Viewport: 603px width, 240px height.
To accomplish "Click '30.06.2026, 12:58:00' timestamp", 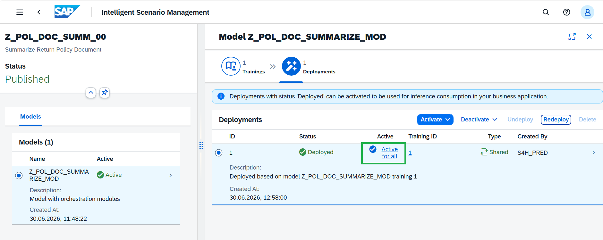I will pos(258,198).
